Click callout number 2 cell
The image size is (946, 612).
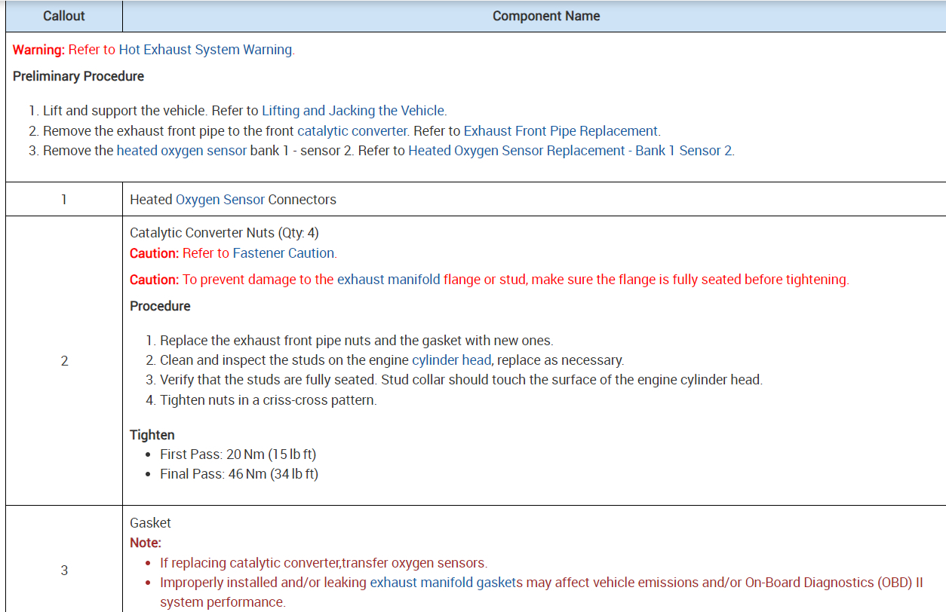[64, 361]
